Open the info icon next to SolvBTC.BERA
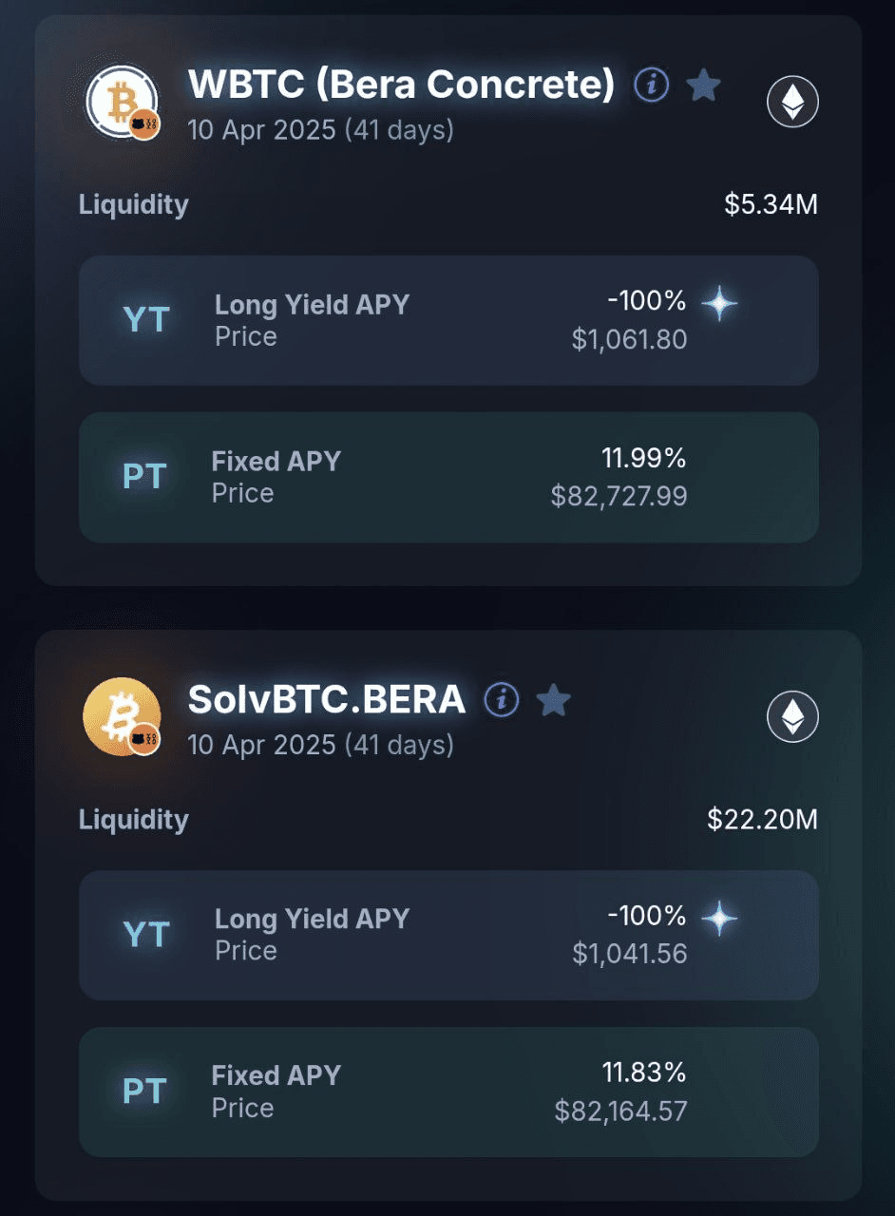 pyautogui.click(x=502, y=701)
